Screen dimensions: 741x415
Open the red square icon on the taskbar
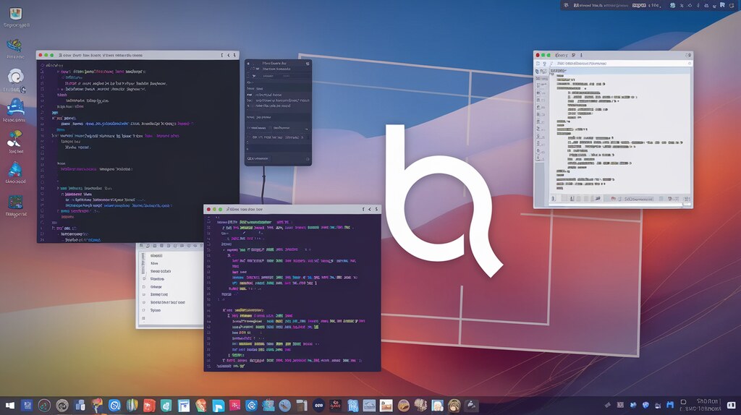(149, 405)
